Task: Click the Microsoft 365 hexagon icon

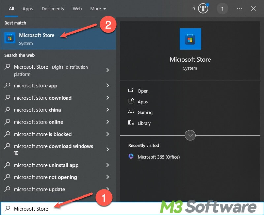Action: (x=131, y=156)
